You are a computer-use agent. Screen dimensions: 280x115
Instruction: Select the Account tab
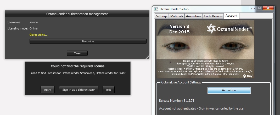231,16
